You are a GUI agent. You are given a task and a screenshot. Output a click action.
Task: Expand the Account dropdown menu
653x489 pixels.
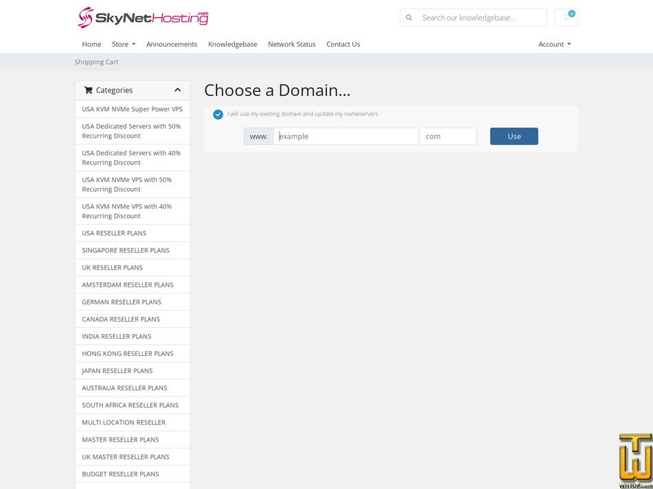tap(554, 44)
